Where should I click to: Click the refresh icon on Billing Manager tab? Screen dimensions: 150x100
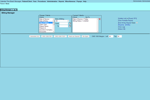(13, 10)
